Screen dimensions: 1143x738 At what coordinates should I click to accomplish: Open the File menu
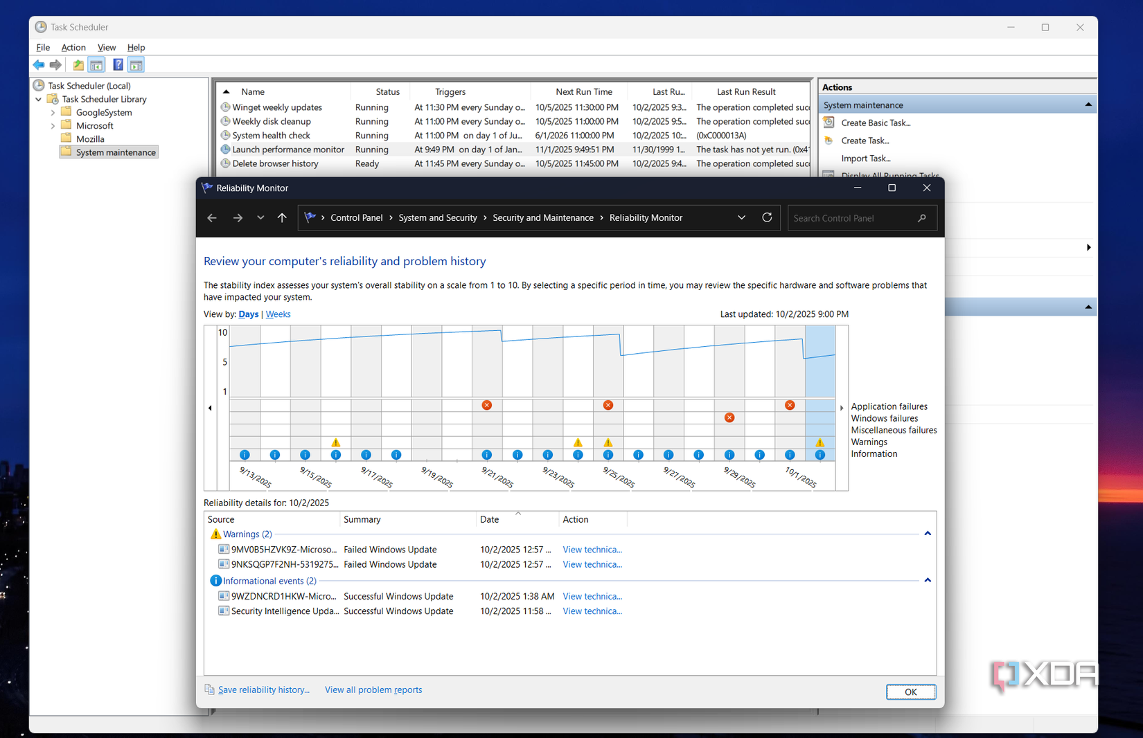click(43, 48)
